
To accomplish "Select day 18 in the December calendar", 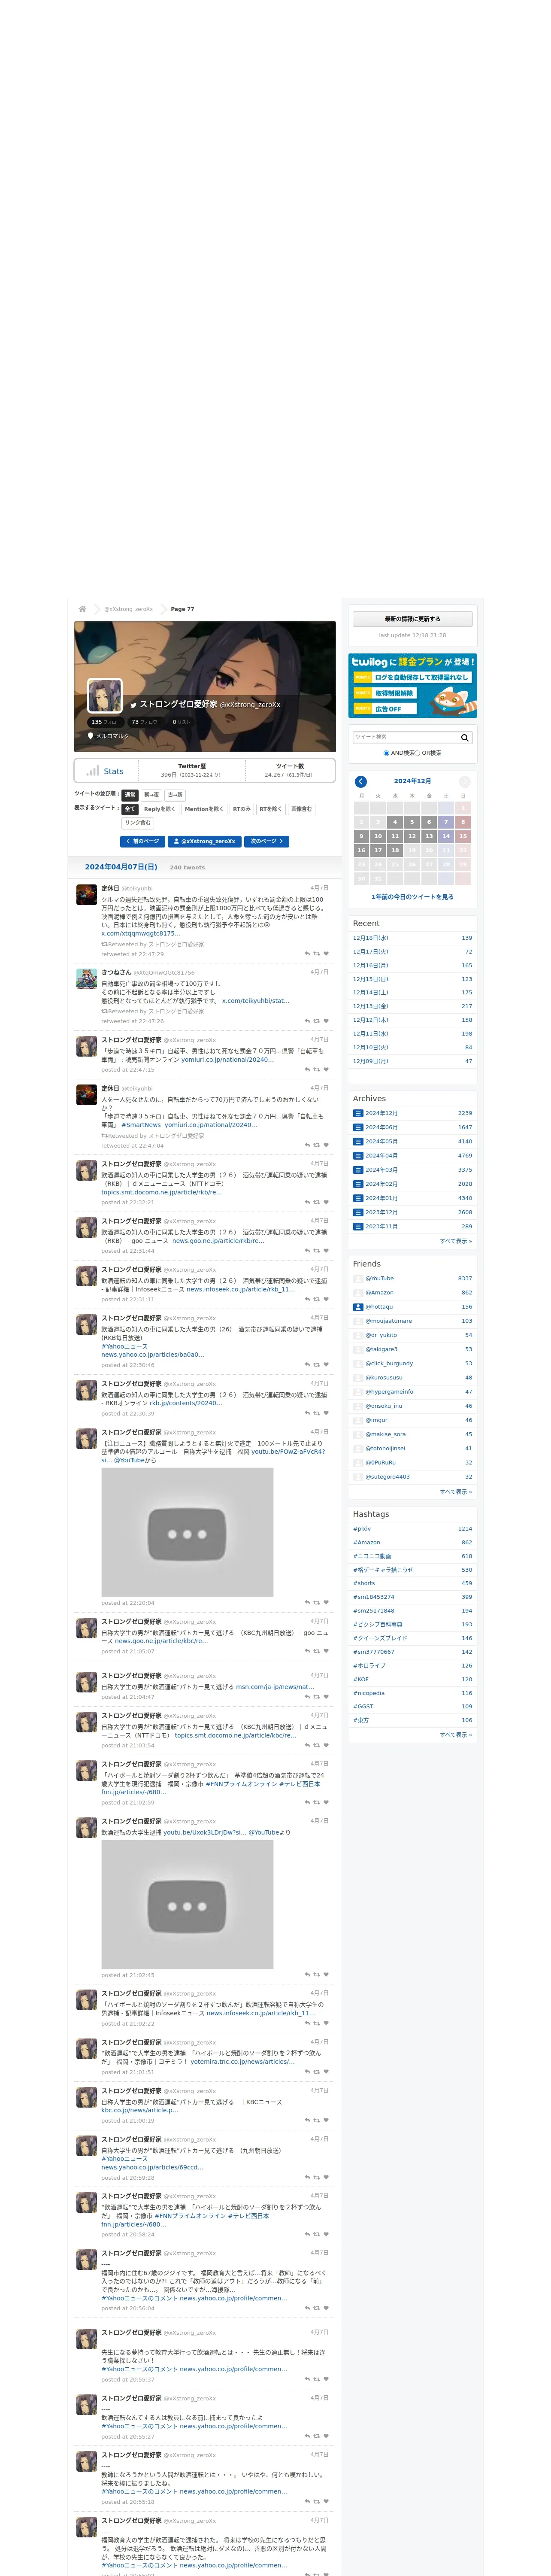I will click(395, 850).
